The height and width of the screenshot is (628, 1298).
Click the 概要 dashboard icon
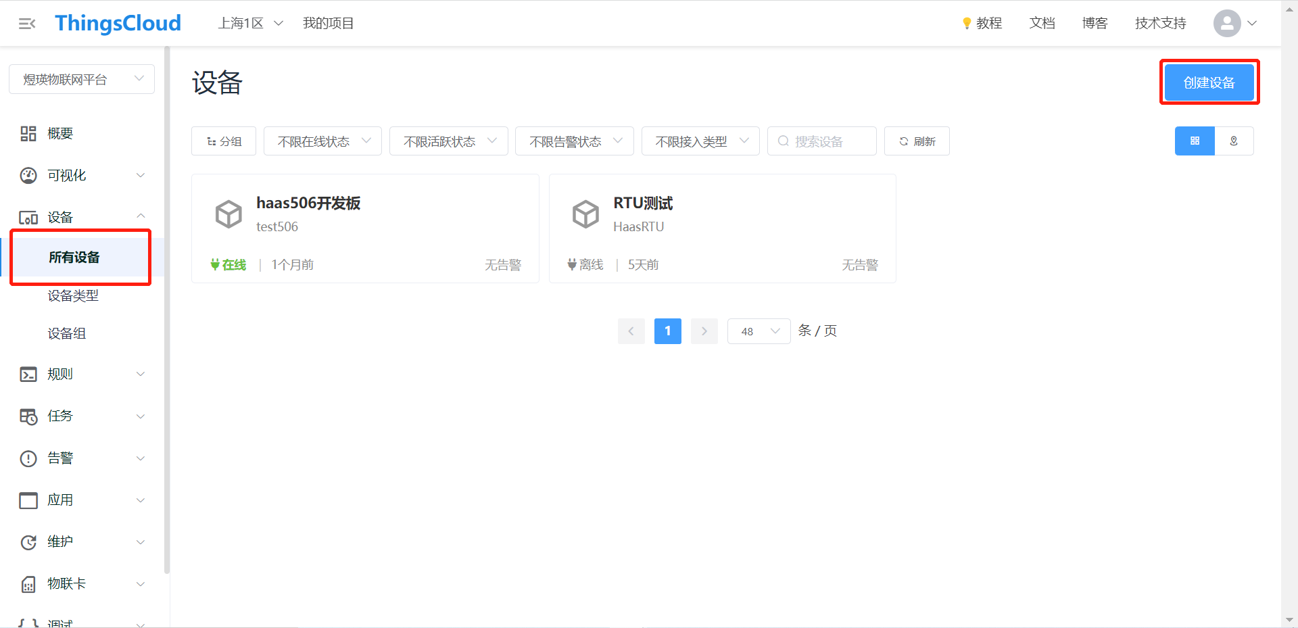pyautogui.click(x=28, y=134)
